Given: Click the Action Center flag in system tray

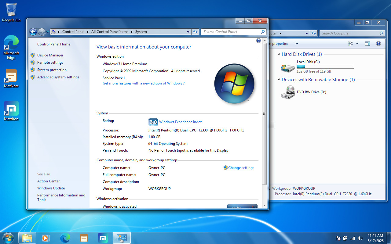Looking at the screenshot, I should pos(338,238).
